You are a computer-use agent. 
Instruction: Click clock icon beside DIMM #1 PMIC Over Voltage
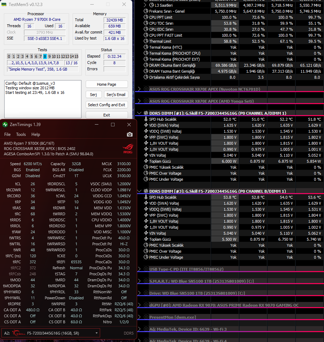pyautogui.click(x=146, y=173)
